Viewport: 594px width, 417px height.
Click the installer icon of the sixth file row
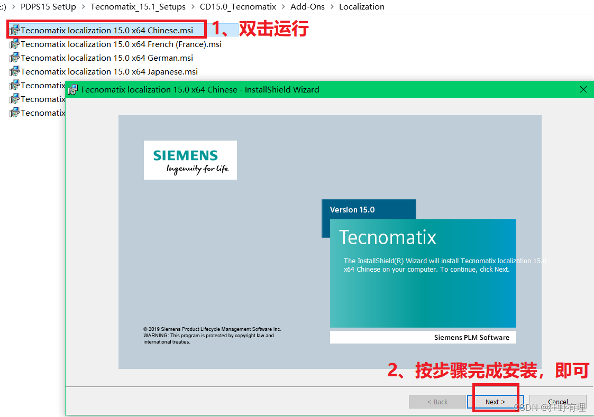[14, 99]
